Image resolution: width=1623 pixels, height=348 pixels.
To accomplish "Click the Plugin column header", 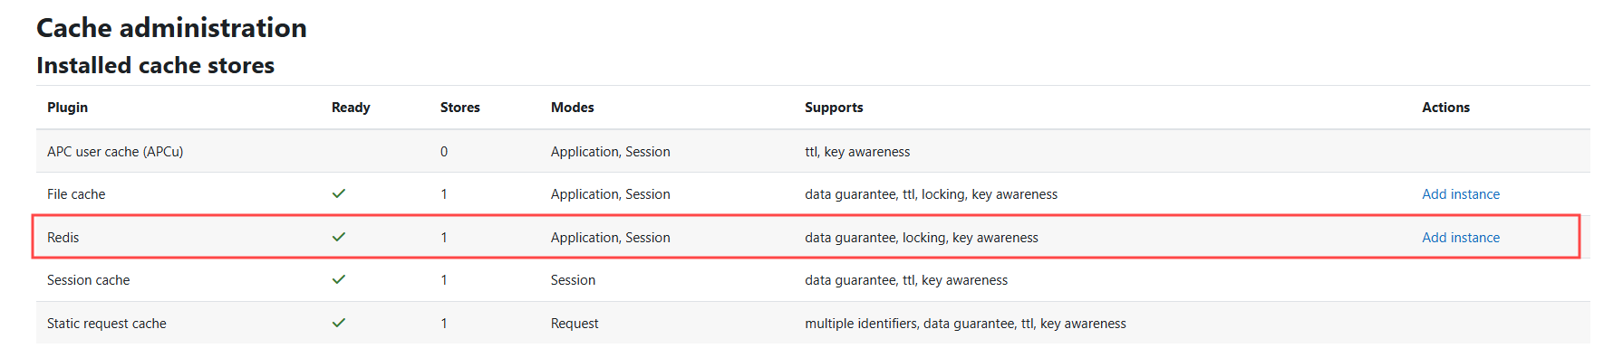I will pos(67,108).
